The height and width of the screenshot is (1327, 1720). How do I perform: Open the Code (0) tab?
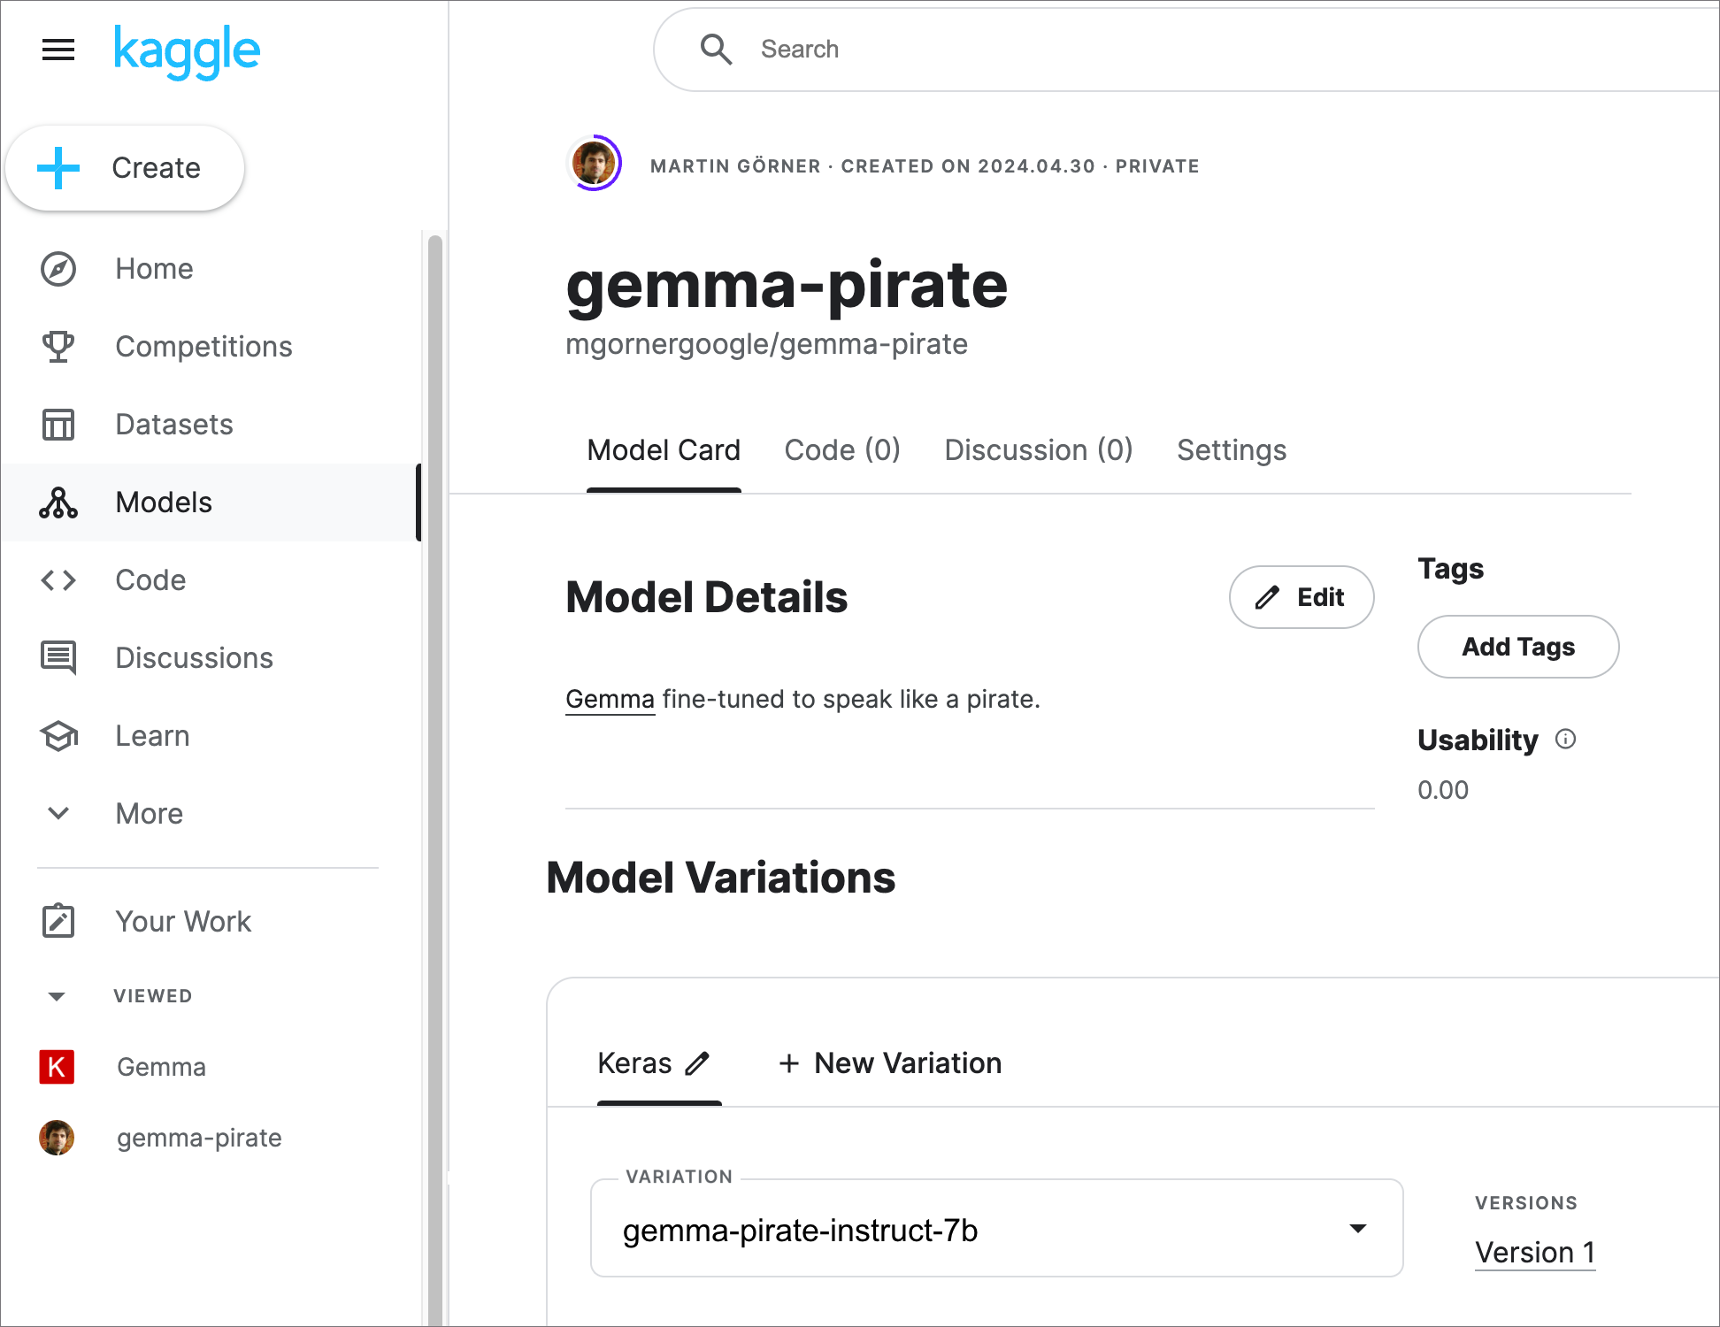point(842,450)
